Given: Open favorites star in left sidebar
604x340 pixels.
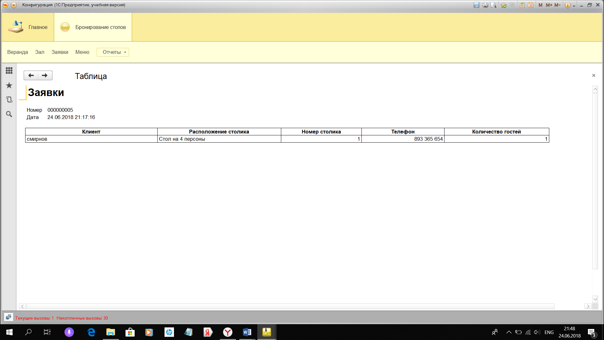Looking at the screenshot, I should coord(9,85).
